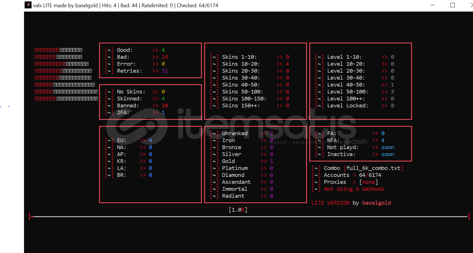The image size is (473, 253).
Task: Click the 'Radiant' rank label
Action: (233, 196)
